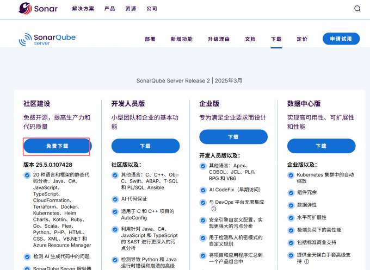Click check icon beside Kubernetes 集群中的自动缩放
This screenshot has width=370, height=270.
[x=291, y=175]
